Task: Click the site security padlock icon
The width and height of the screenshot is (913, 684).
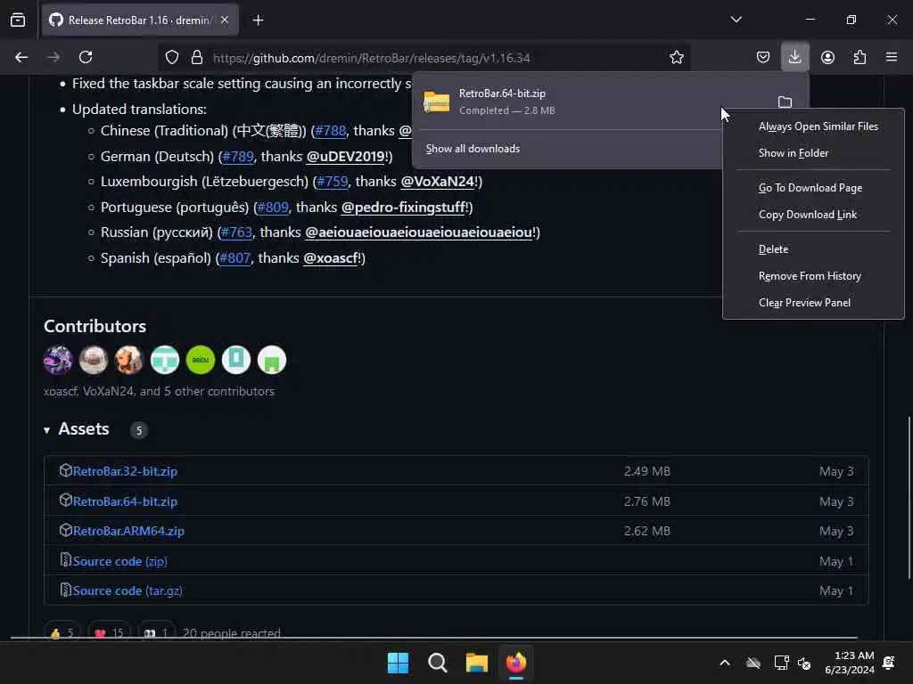Action: [197, 57]
